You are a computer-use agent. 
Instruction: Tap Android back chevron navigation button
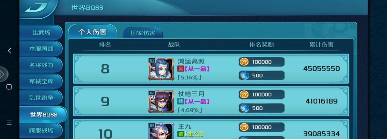point(9,51)
